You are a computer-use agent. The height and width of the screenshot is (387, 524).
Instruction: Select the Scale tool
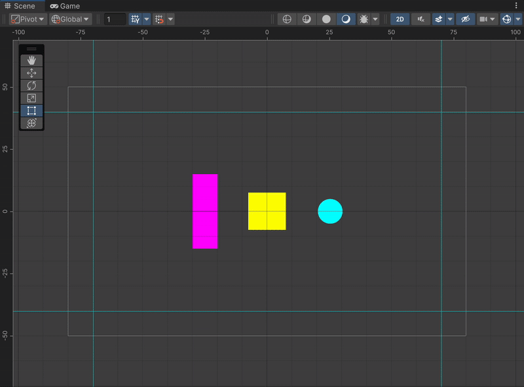(31, 98)
